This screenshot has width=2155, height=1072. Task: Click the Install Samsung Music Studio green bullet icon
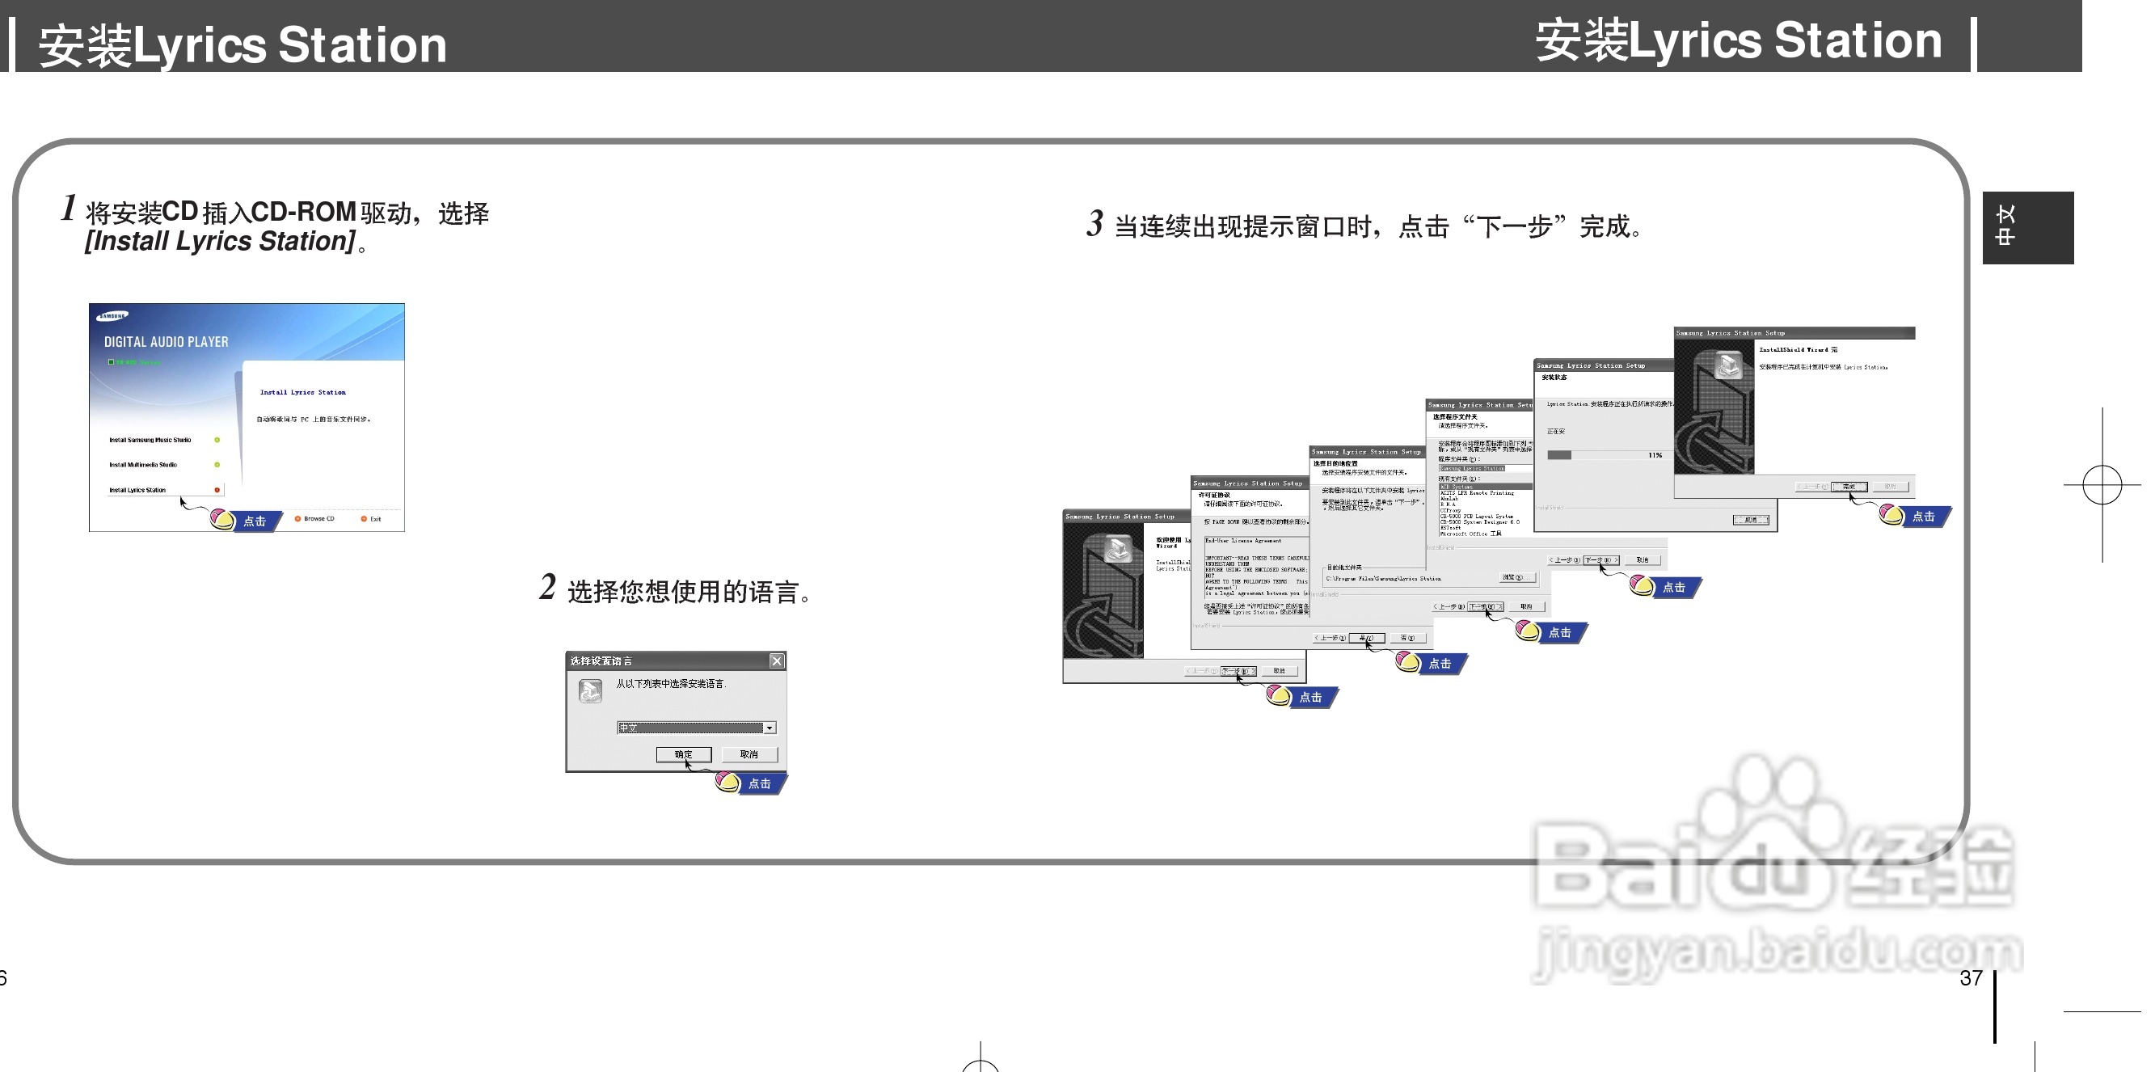pyautogui.click(x=217, y=440)
